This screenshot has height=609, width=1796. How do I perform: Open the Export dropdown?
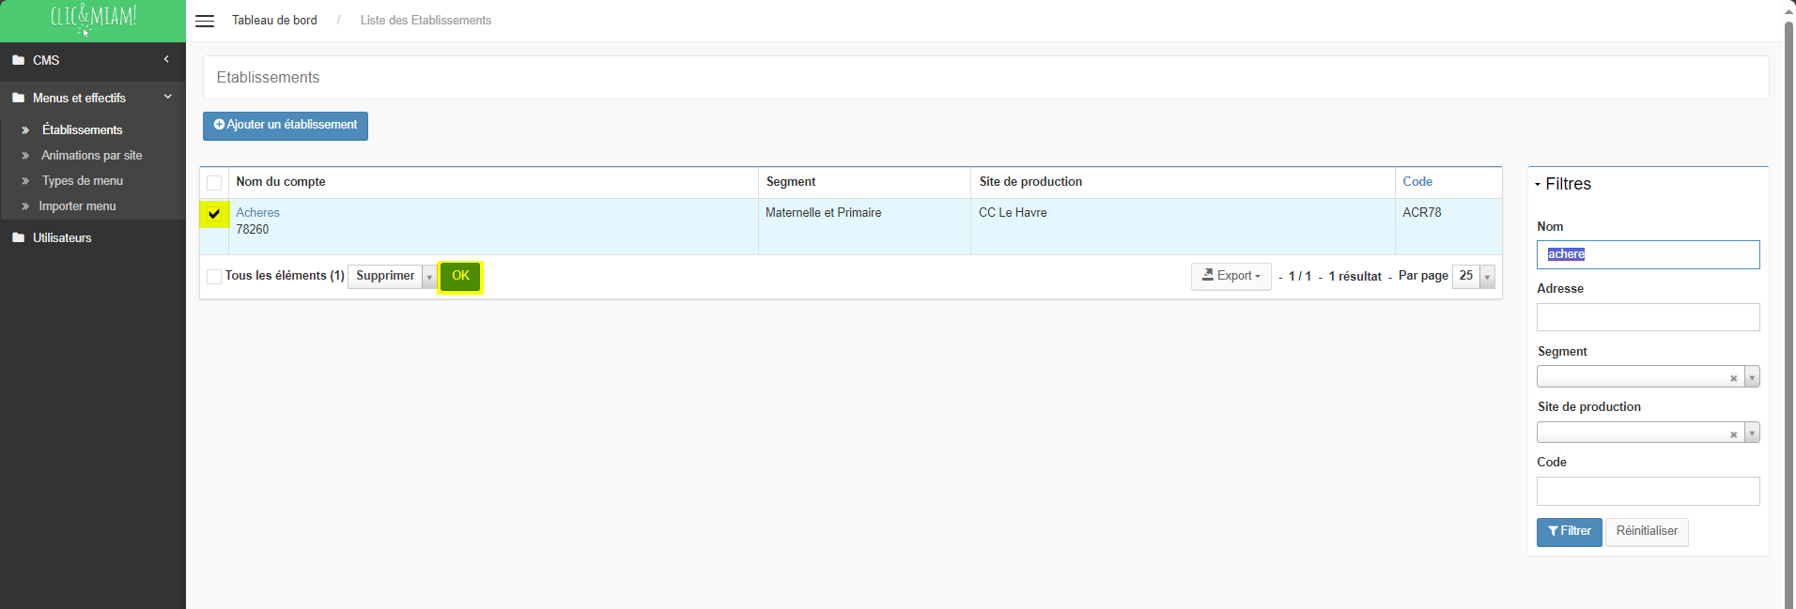pyautogui.click(x=1231, y=276)
